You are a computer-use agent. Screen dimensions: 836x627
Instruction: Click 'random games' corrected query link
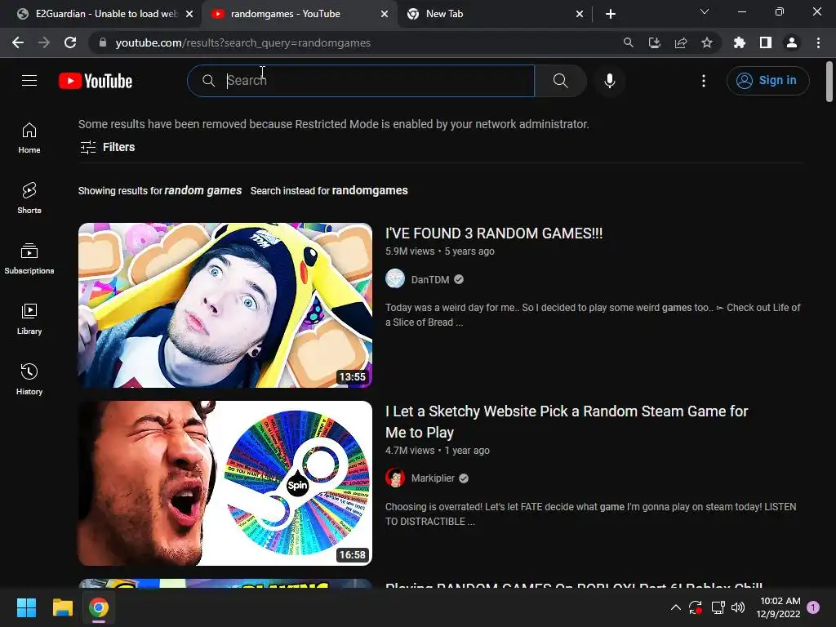[x=202, y=190]
